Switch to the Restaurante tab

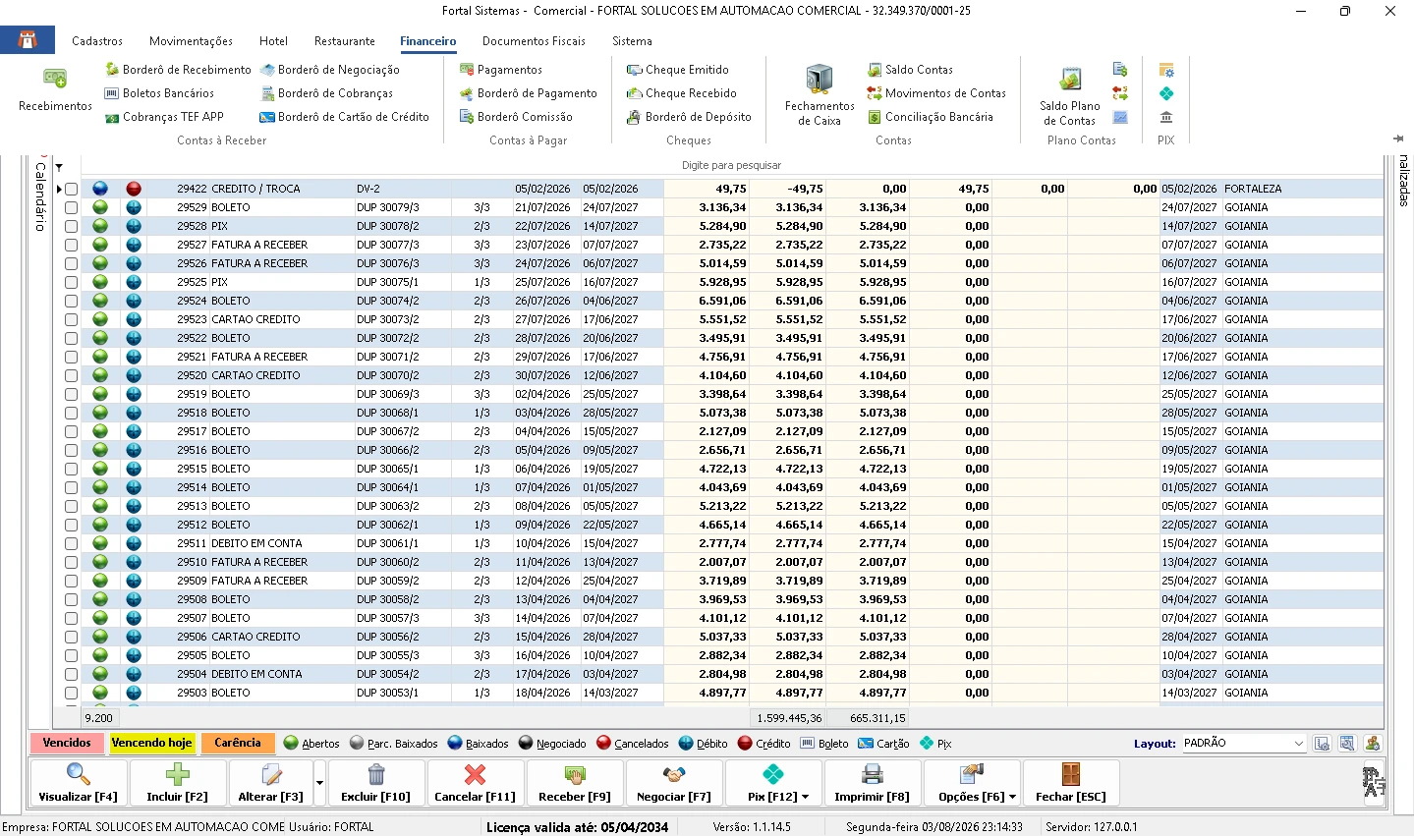click(x=345, y=41)
